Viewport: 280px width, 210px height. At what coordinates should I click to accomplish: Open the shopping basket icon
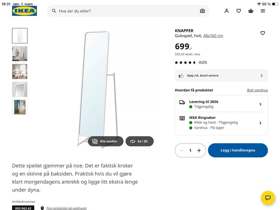pyautogui.click(x=251, y=11)
